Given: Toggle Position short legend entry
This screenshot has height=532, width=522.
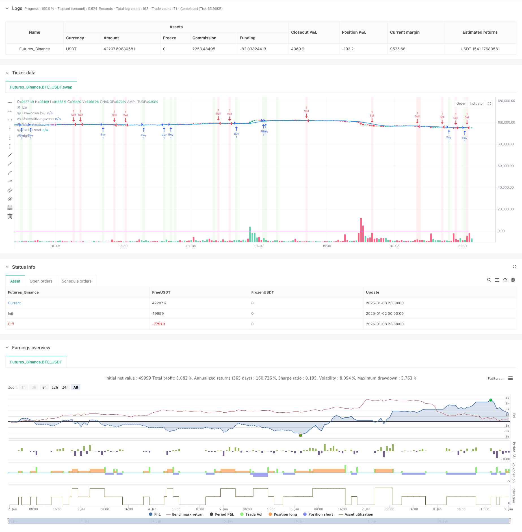Looking at the screenshot, I should tap(318, 514).
